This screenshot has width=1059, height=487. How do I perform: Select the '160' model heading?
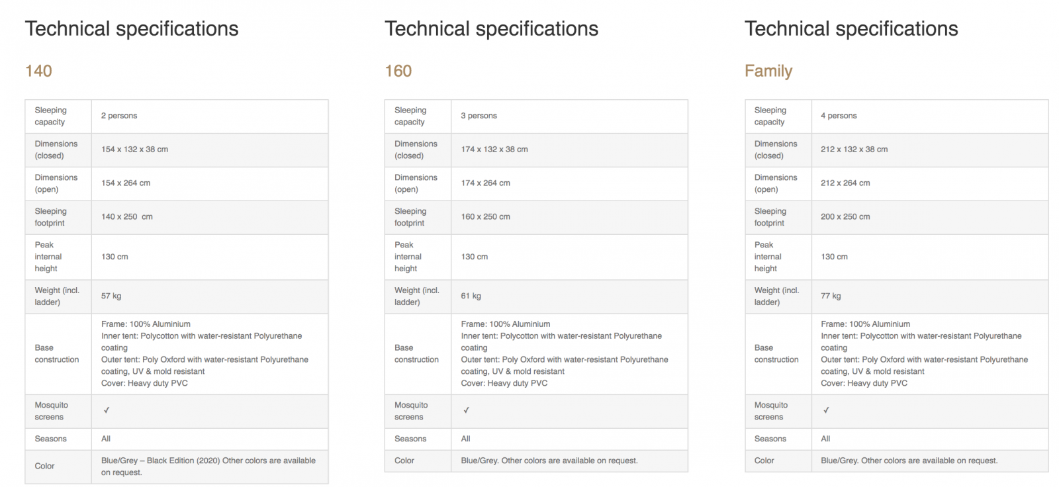(x=398, y=71)
